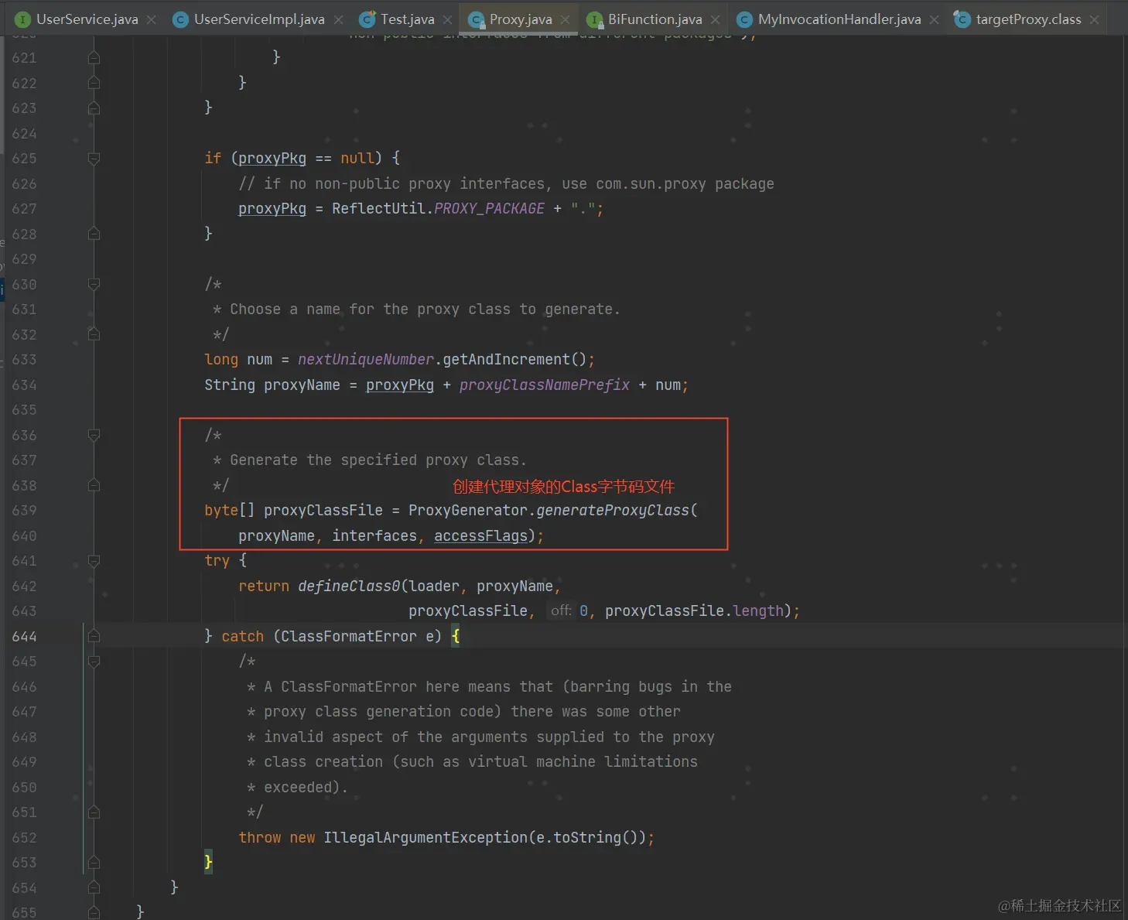Click the highlighted closing brace on line 653
This screenshot has height=920, width=1128.
pos(208,862)
